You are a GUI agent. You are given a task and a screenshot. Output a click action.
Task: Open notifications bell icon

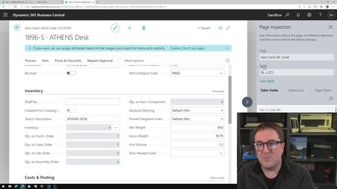pyautogui.click(x=299, y=15)
